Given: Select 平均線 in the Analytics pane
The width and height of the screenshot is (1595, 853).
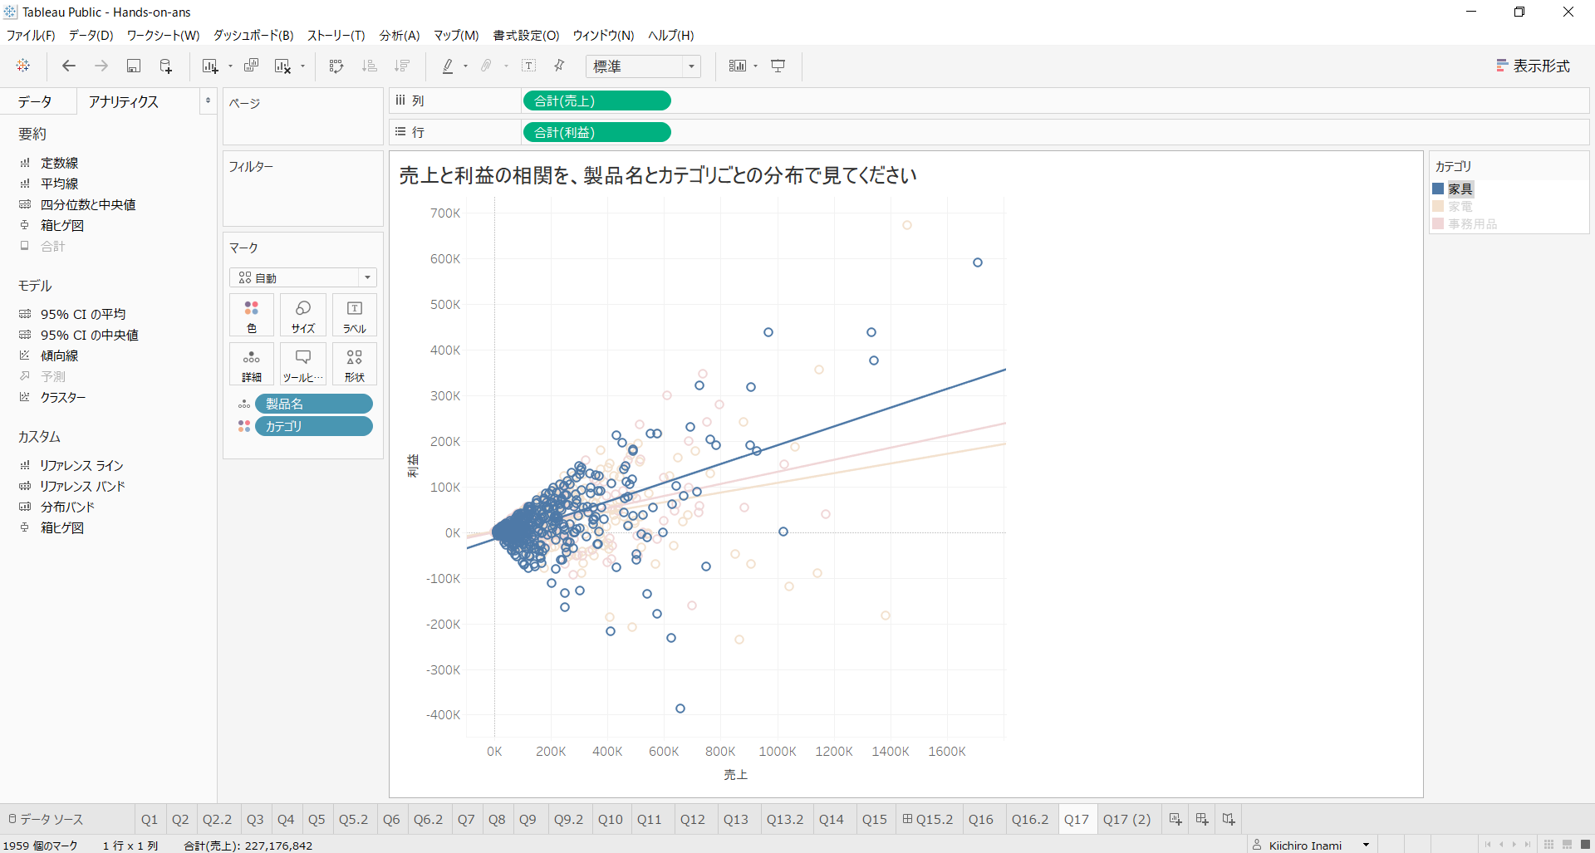Looking at the screenshot, I should pos(60,184).
